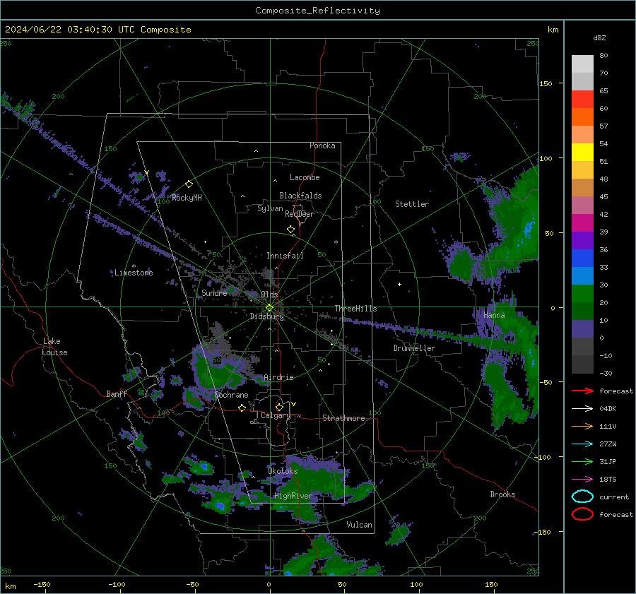Viewport: 636px width, 594px height.
Task: Click the Airdrie town label
Action: pyautogui.click(x=278, y=377)
